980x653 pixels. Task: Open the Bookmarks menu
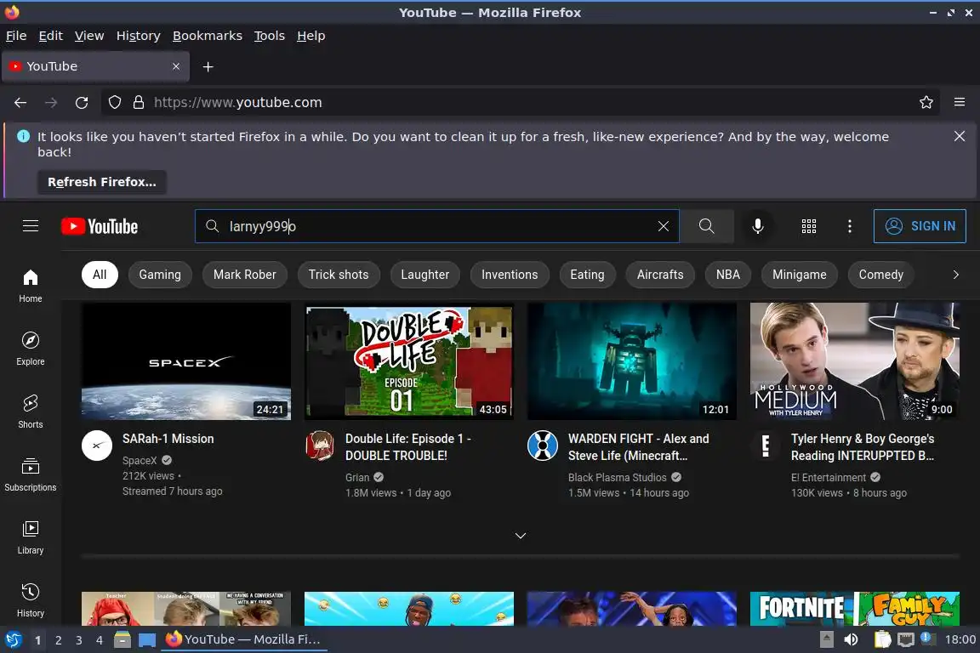pos(208,36)
